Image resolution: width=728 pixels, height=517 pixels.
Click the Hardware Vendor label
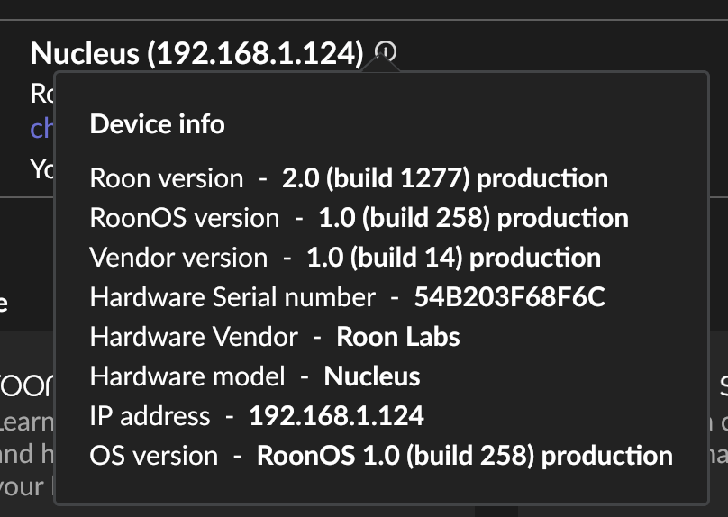[x=194, y=337]
